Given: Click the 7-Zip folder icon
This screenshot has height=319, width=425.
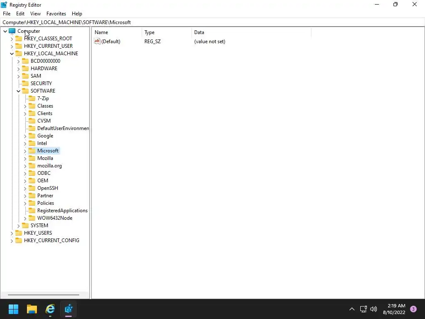Looking at the screenshot, I should pyautogui.click(x=32, y=98).
